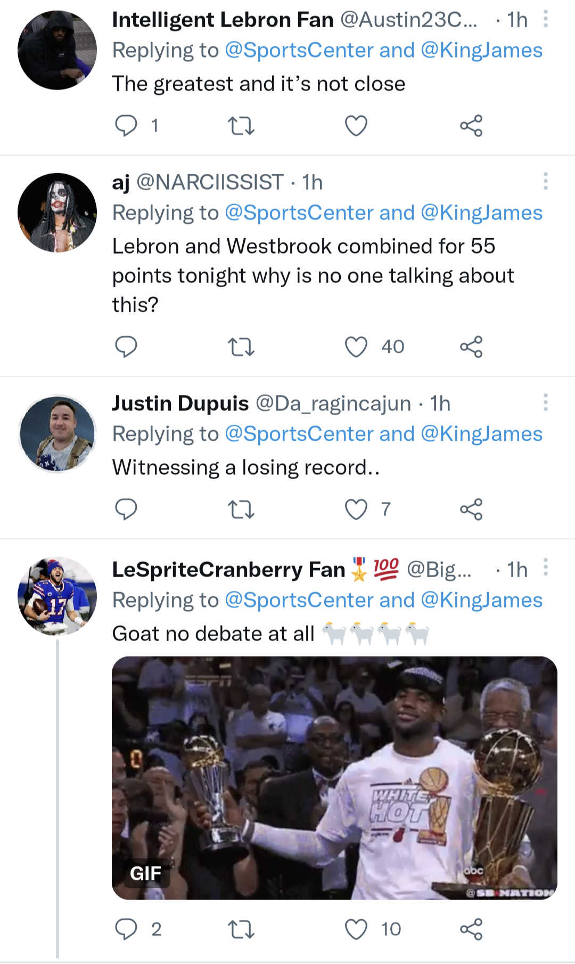Like Justin Dupuis's losing record tweet

point(356,509)
